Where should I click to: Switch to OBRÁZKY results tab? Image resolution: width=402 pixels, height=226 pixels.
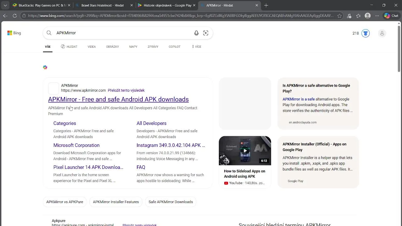(112, 47)
